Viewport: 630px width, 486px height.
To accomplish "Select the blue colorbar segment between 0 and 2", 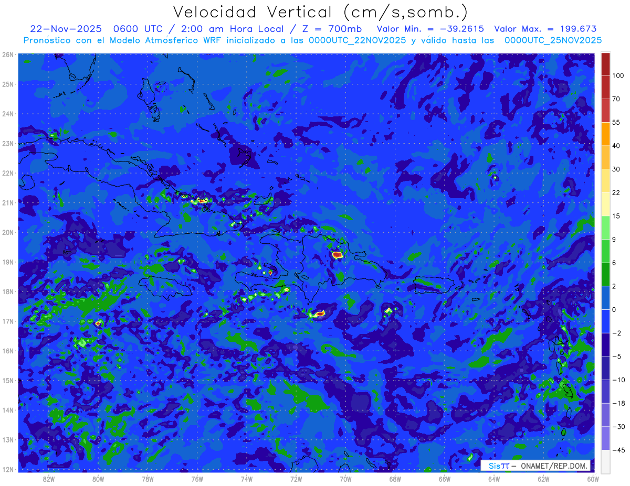I will [x=605, y=297].
